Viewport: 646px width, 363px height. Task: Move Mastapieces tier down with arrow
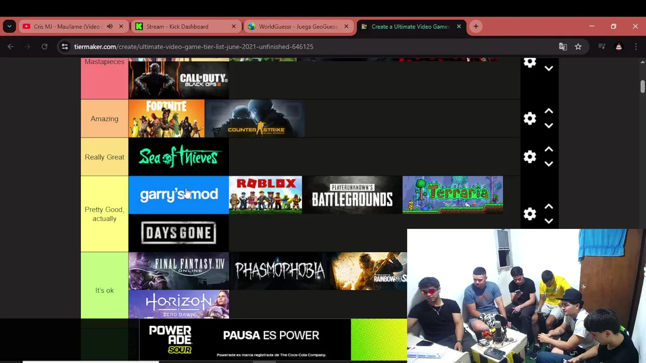click(549, 69)
